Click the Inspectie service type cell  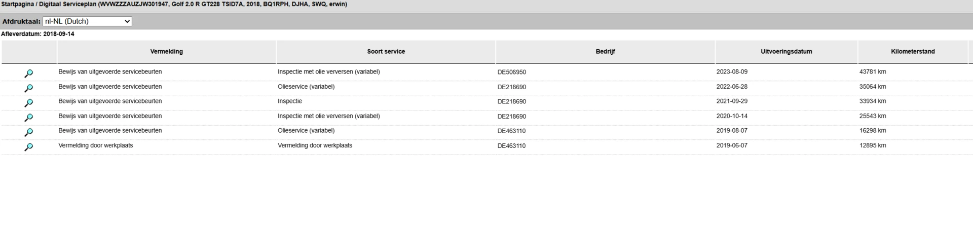pyautogui.click(x=290, y=101)
